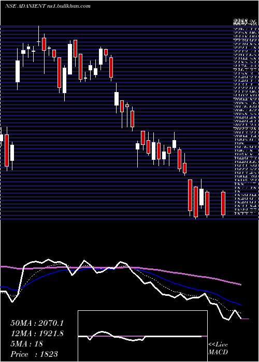Open the boxed MACD inset chart
The image size is (259, 362).
142,336
